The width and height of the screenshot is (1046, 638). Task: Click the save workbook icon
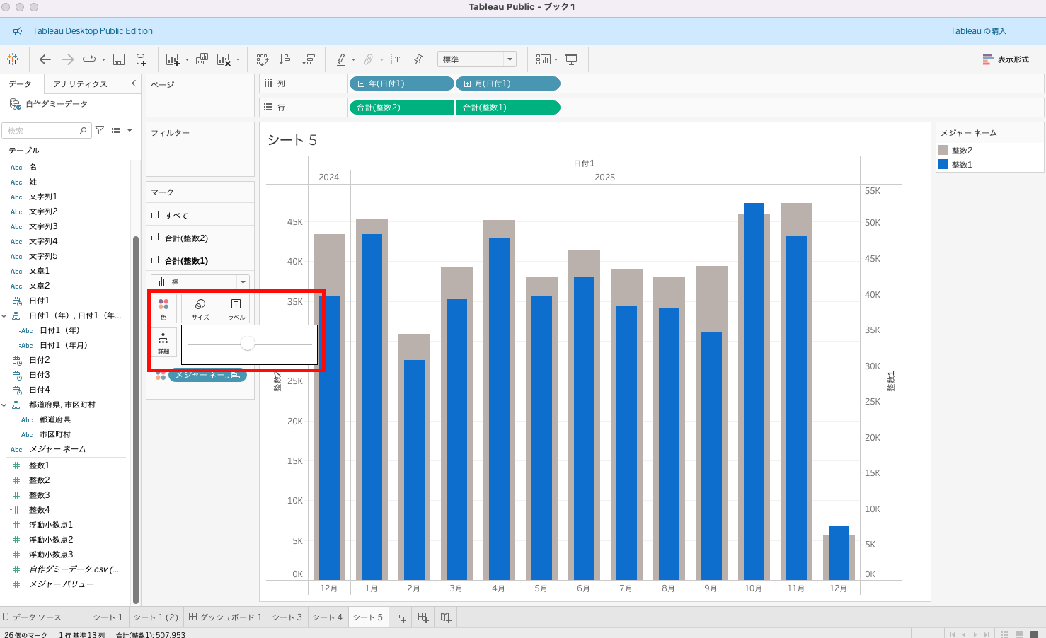pos(119,59)
